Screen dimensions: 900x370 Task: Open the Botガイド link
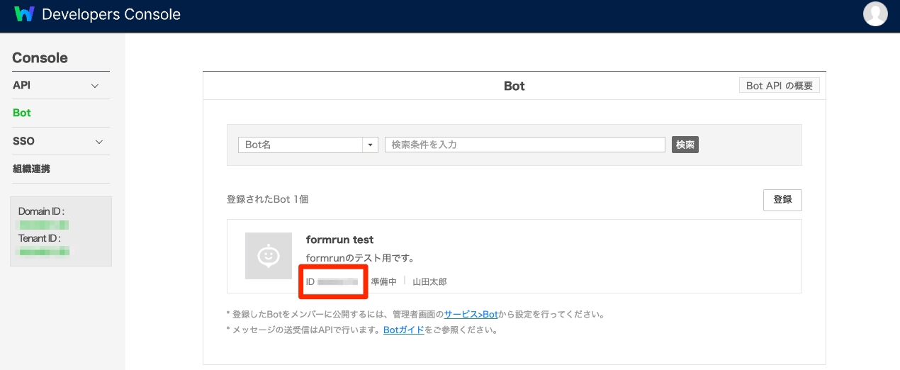click(x=403, y=330)
